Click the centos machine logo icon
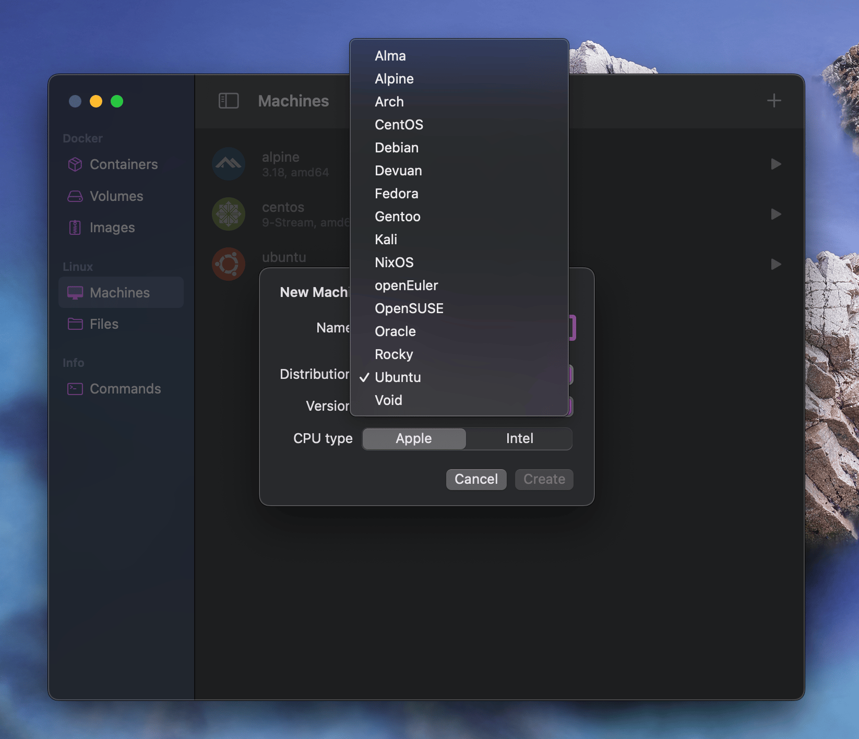The height and width of the screenshot is (739, 859). (229, 214)
